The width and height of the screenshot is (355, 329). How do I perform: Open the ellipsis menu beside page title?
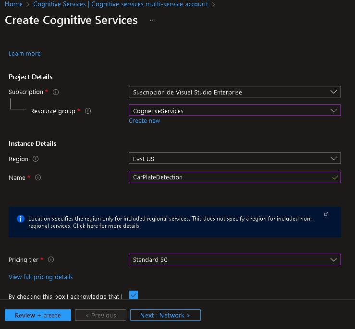click(153, 20)
